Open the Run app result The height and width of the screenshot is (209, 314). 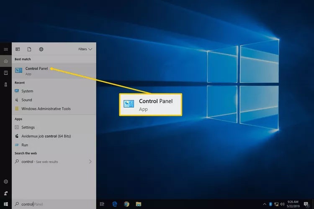pos(25,145)
